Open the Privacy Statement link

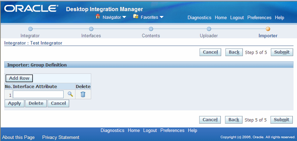point(60,137)
